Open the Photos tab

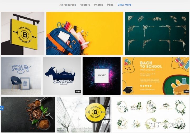(x=98, y=5)
